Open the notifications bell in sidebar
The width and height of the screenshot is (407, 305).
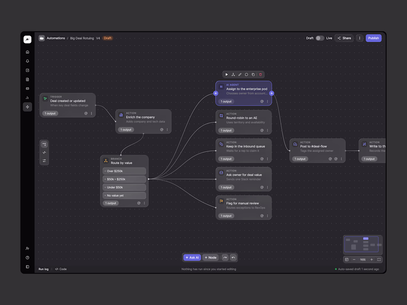click(x=27, y=61)
